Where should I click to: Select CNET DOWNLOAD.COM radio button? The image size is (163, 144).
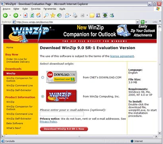pos(43,78)
